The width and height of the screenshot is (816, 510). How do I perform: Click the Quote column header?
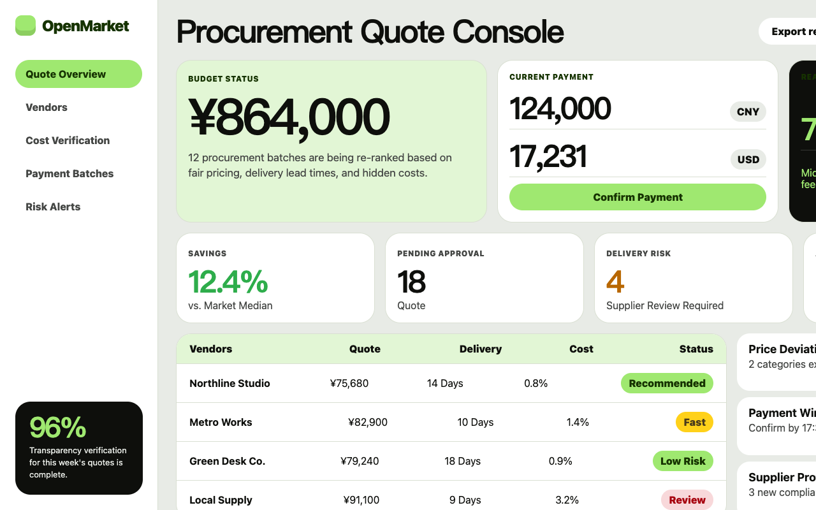coord(365,349)
